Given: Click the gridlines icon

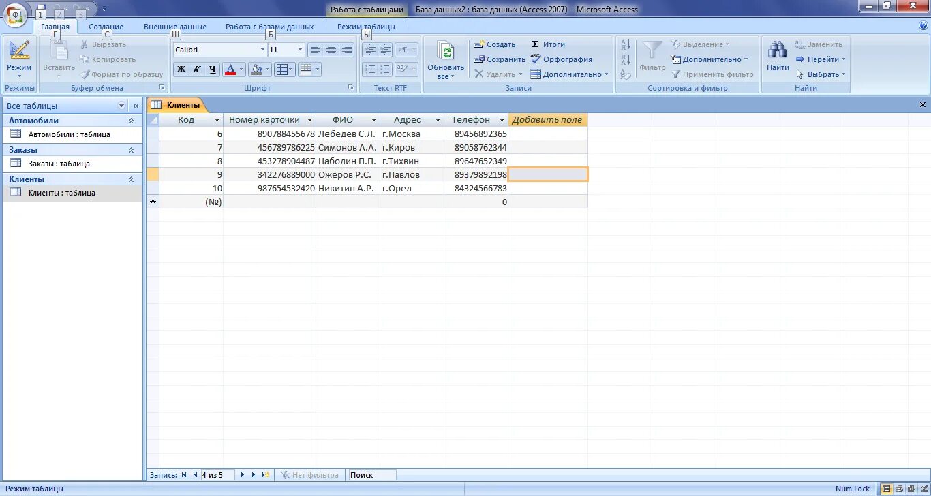Looking at the screenshot, I should coord(281,69).
